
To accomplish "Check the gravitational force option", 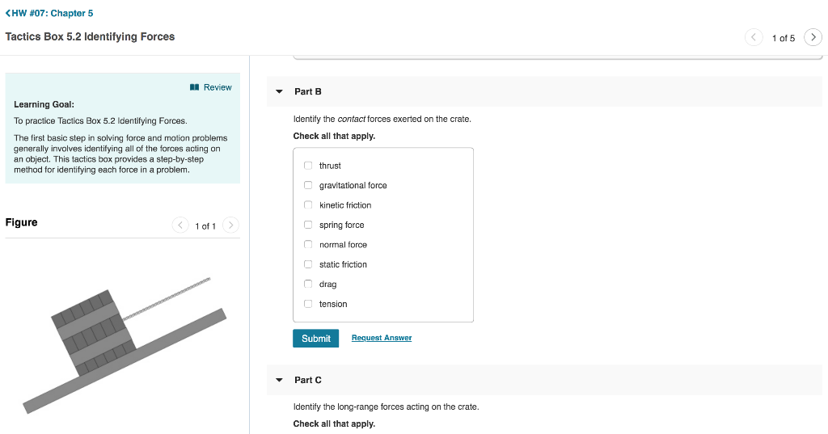I will tap(308, 185).
